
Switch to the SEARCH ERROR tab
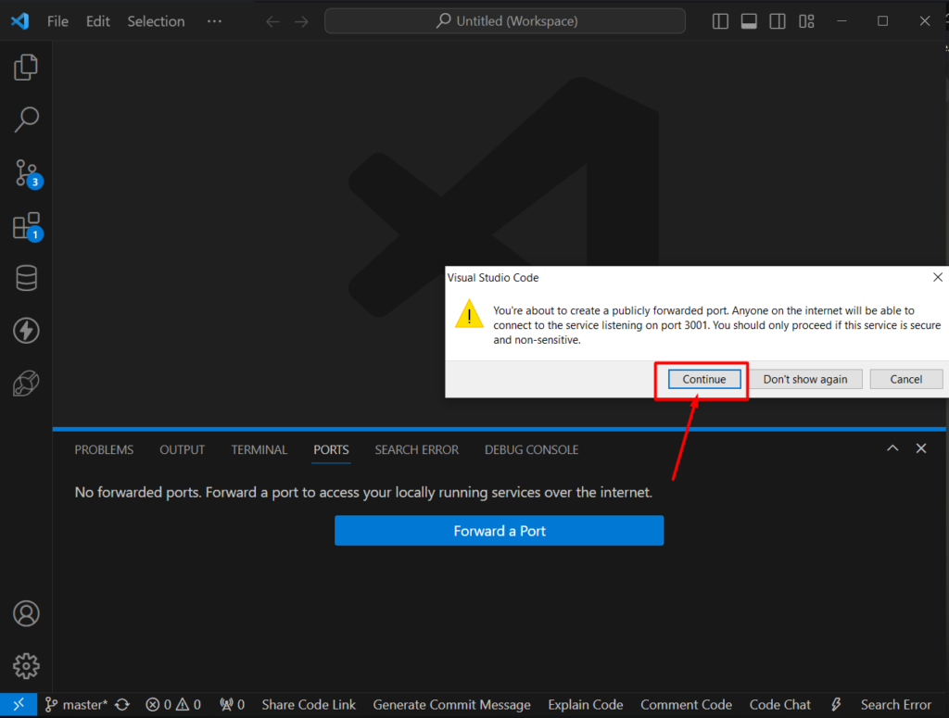point(416,449)
